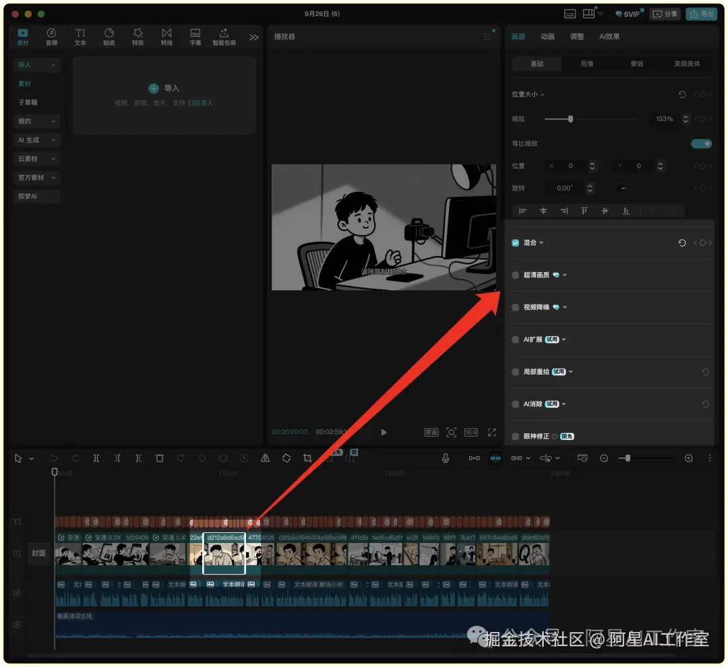Open the pointer tool dropdown arrow
Image resolution: width=728 pixels, height=667 pixels.
click(x=32, y=459)
